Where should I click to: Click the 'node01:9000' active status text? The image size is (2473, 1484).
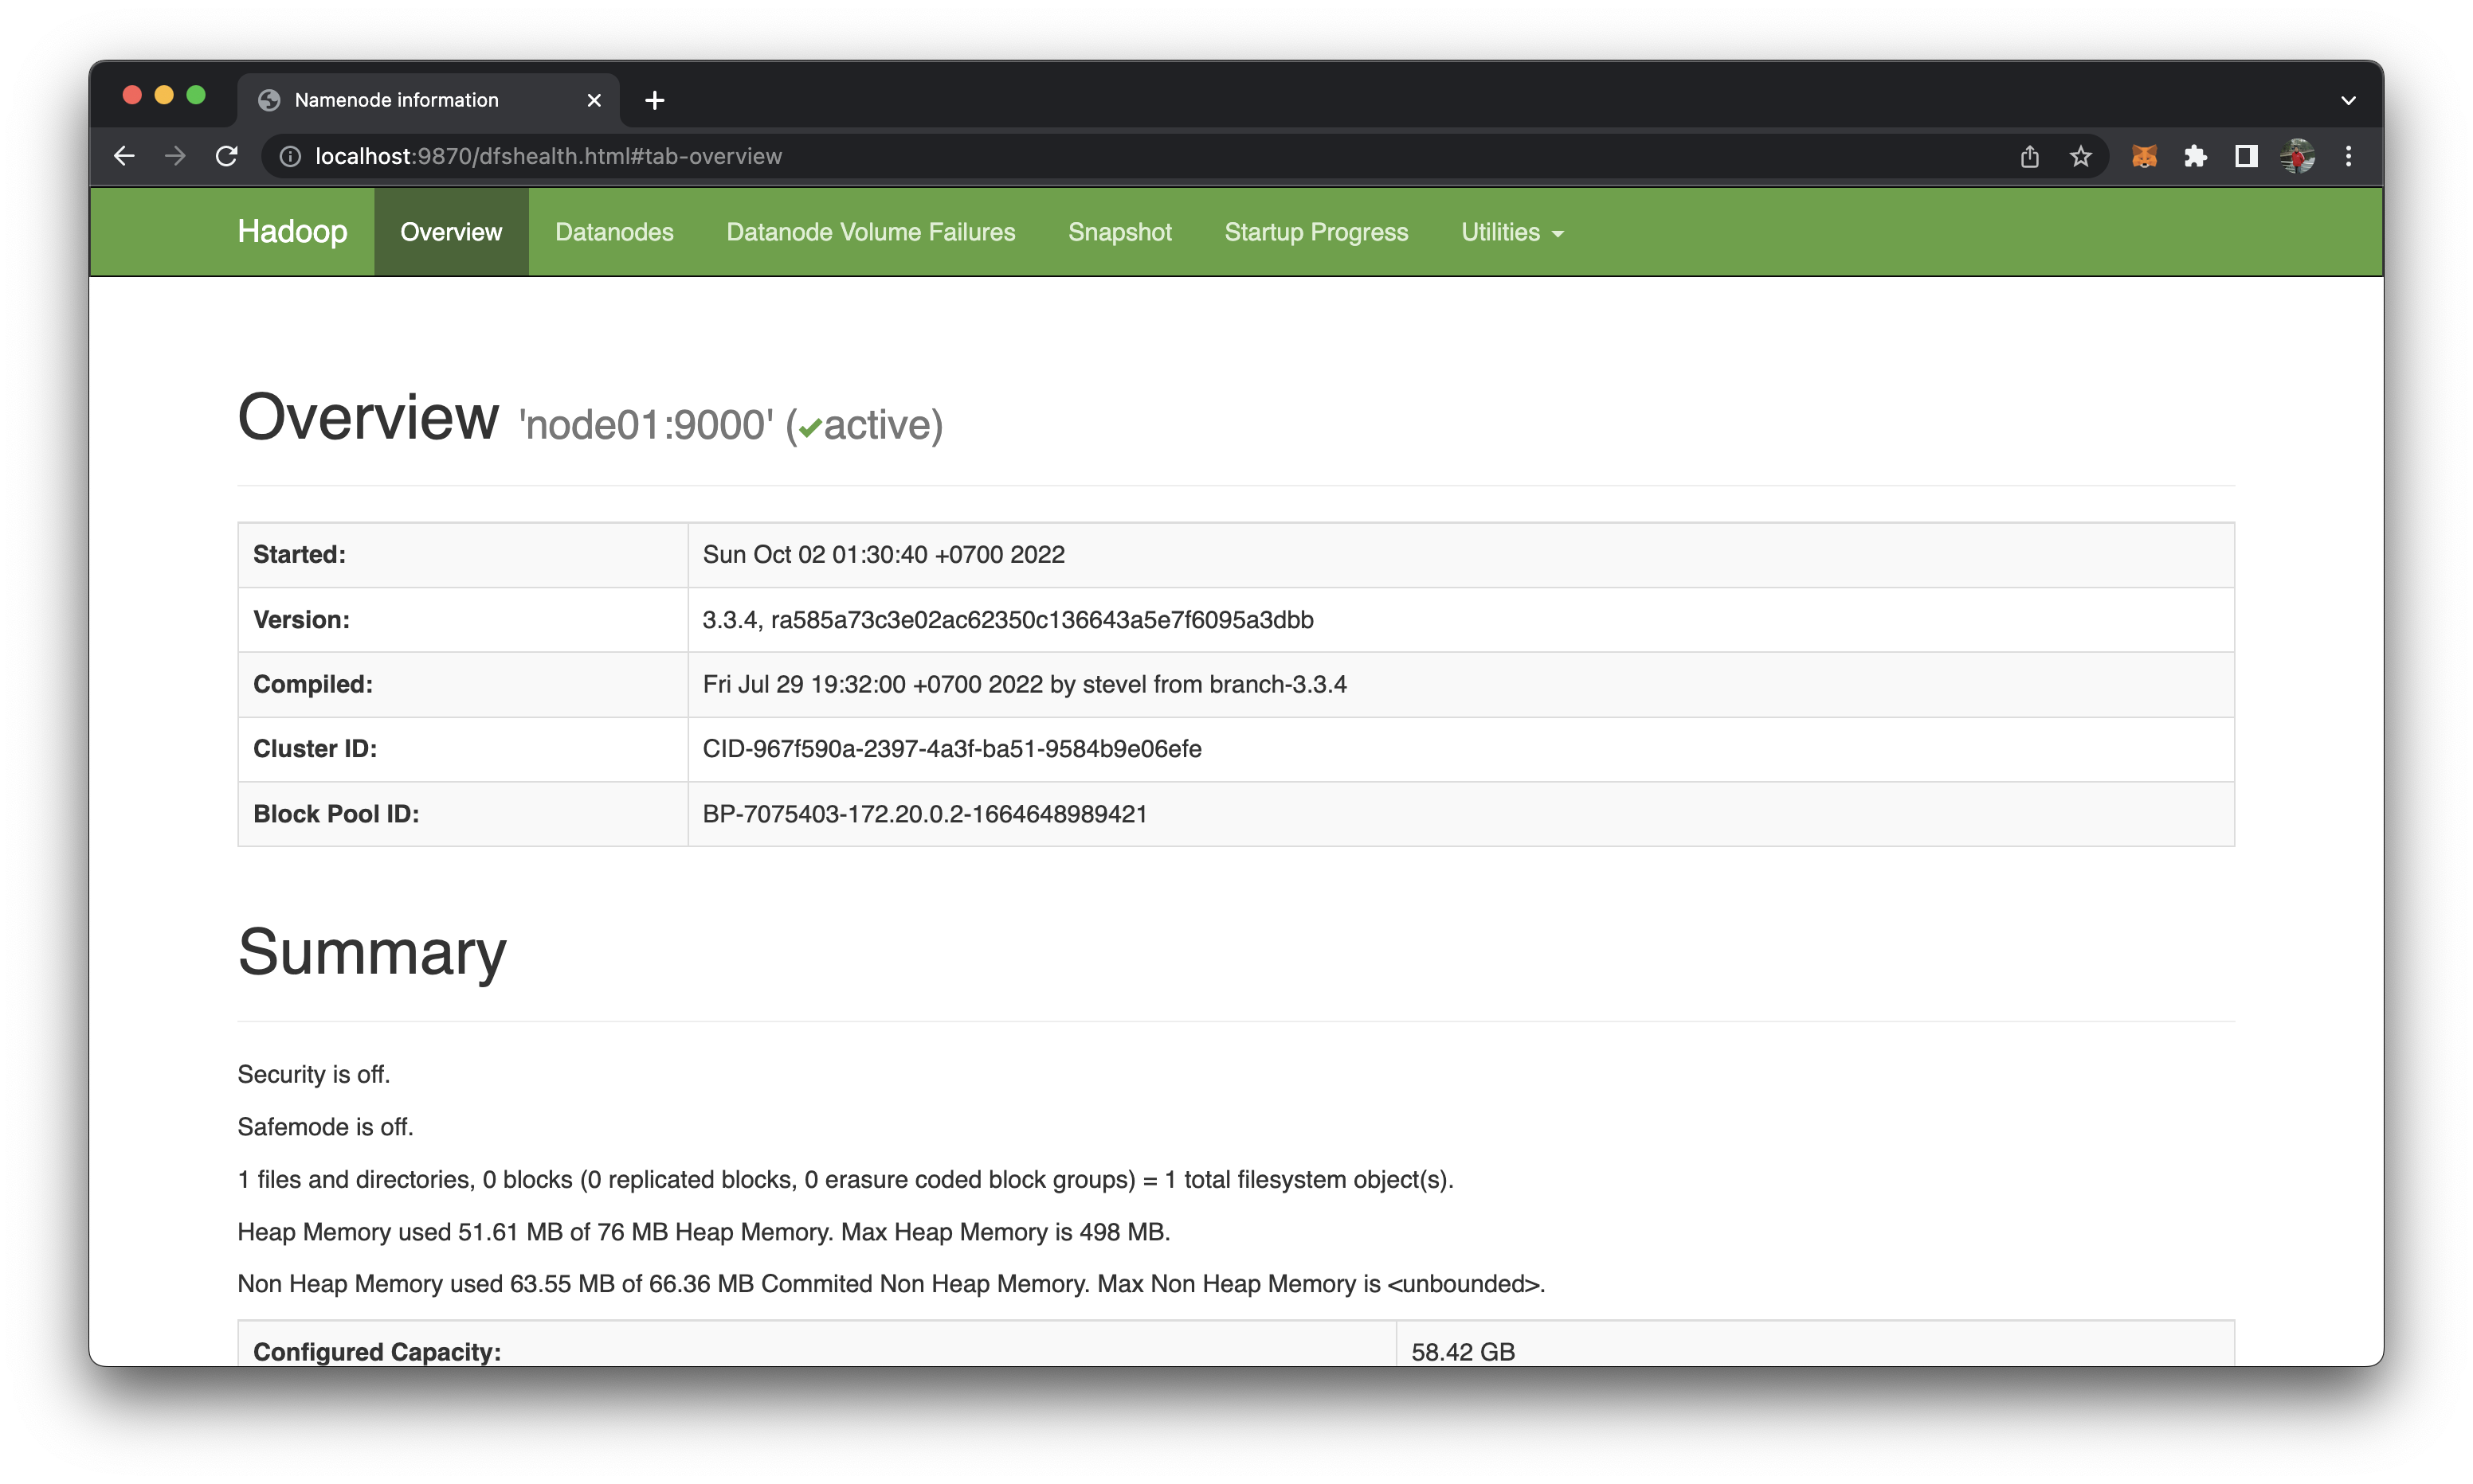pyautogui.click(x=731, y=425)
